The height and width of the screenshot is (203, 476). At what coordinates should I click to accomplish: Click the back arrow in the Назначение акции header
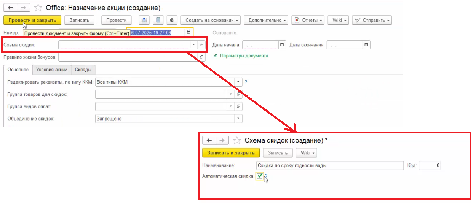click(10, 8)
